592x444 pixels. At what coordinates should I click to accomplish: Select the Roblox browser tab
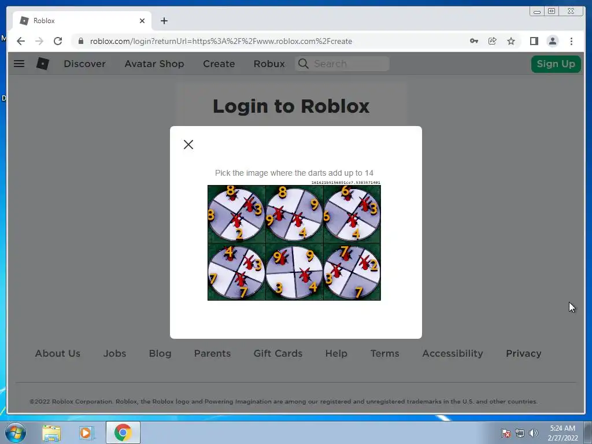(82, 21)
